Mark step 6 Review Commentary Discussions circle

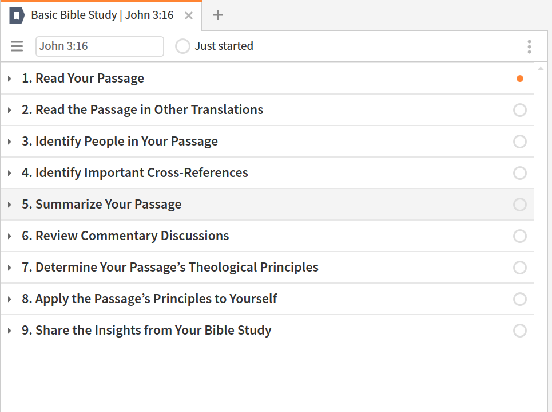pos(519,236)
